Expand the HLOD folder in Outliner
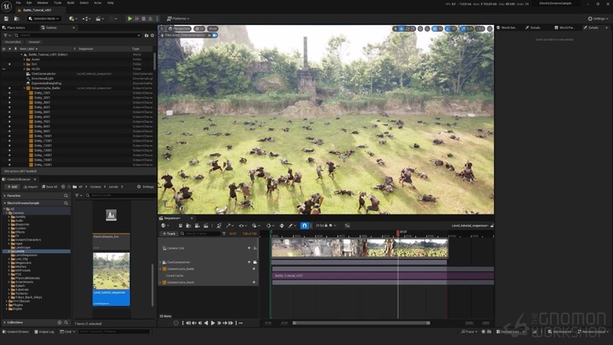The image size is (613, 345). point(24,69)
